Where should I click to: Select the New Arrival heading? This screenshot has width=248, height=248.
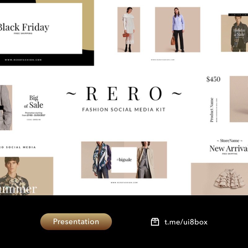click(x=229, y=148)
